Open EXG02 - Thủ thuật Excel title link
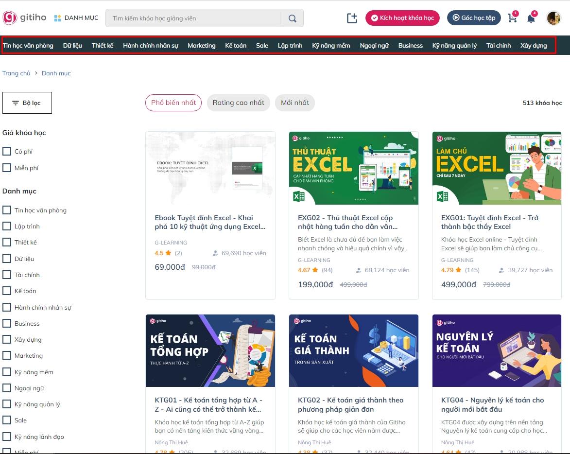570x454 pixels. [348, 222]
